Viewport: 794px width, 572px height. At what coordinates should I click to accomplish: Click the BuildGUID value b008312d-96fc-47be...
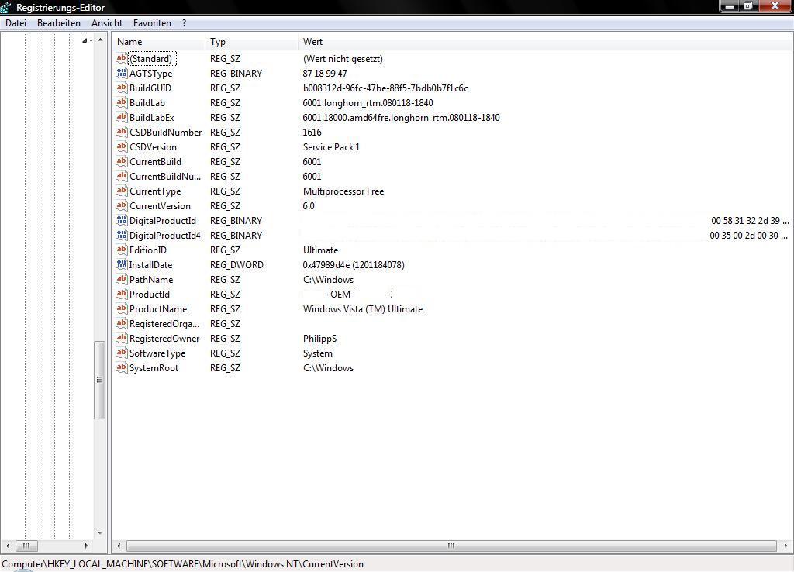point(385,88)
